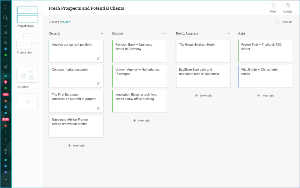Open General list options menu

click(x=101, y=34)
